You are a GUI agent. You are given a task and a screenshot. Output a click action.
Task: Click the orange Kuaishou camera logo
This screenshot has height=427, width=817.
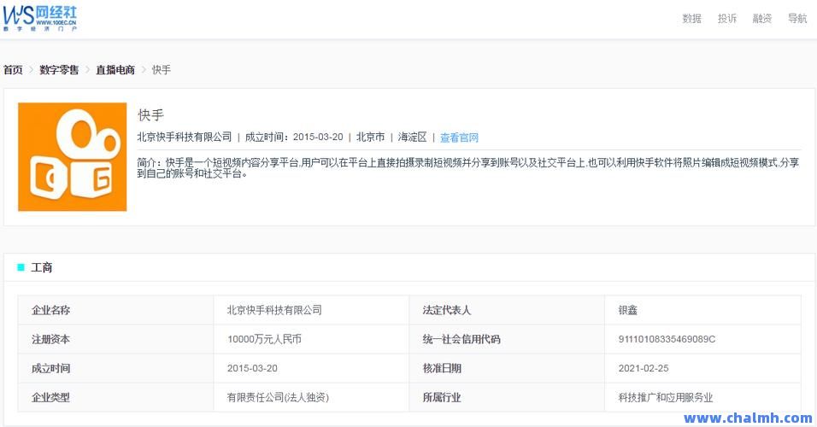(x=72, y=156)
